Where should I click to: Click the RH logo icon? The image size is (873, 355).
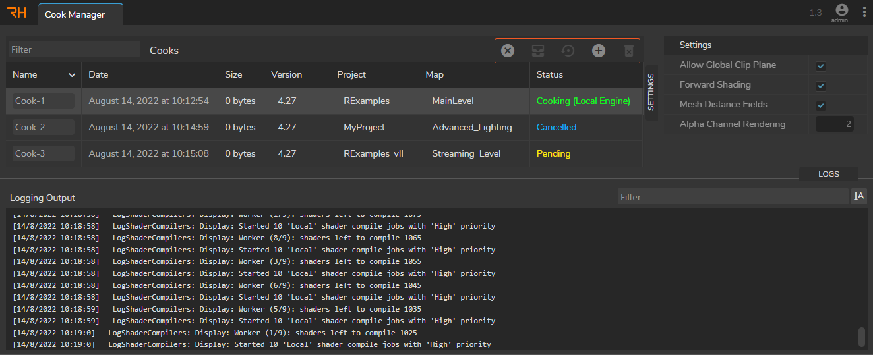[16, 13]
